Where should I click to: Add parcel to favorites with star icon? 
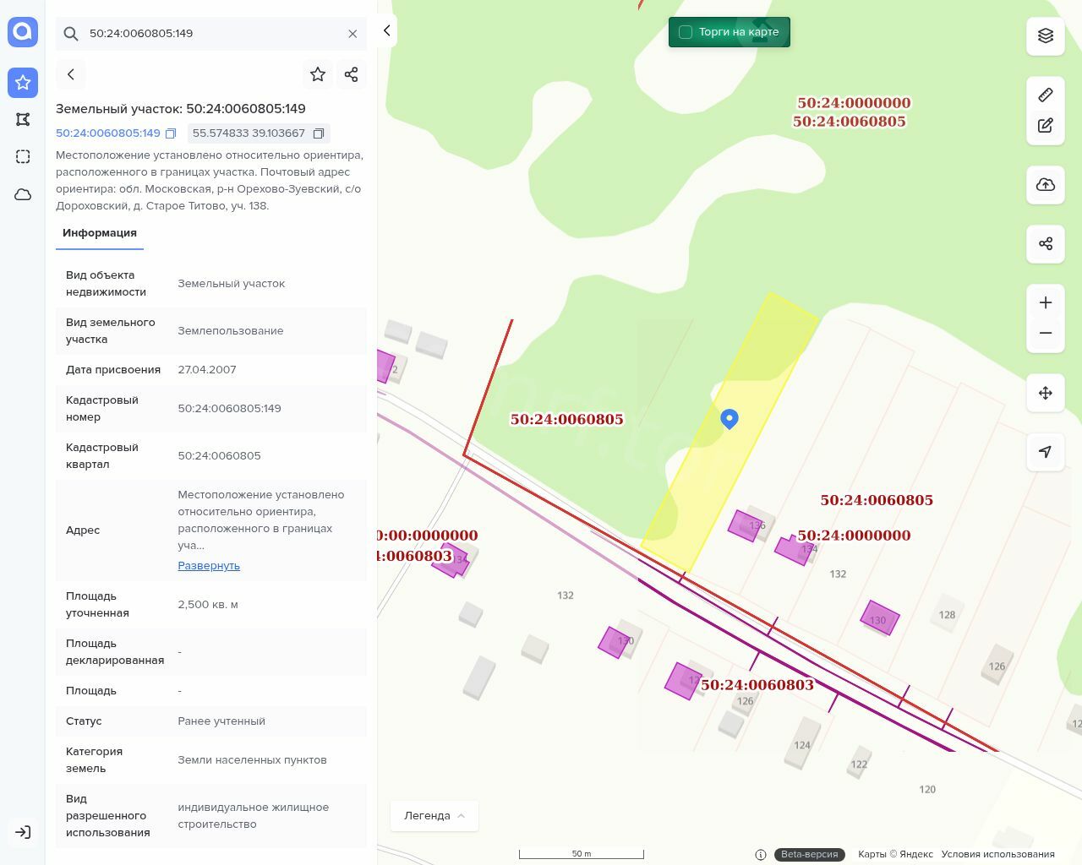coord(318,74)
